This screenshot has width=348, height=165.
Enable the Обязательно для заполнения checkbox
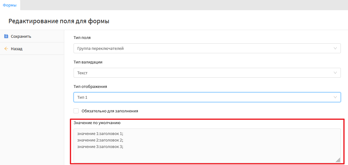(x=76, y=111)
